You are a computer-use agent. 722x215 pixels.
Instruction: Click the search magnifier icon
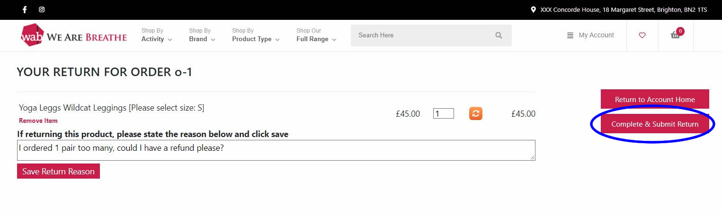tap(499, 35)
